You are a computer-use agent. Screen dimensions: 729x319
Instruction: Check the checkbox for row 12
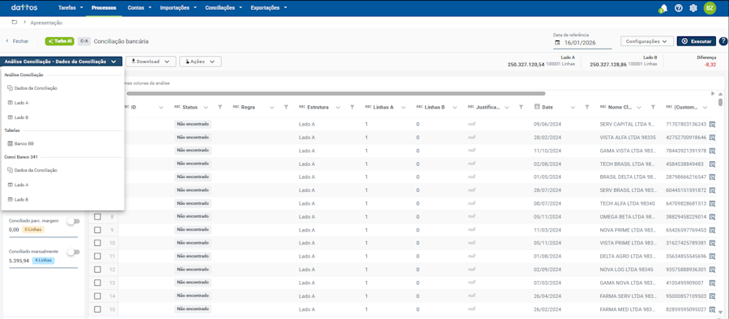(98, 270)
